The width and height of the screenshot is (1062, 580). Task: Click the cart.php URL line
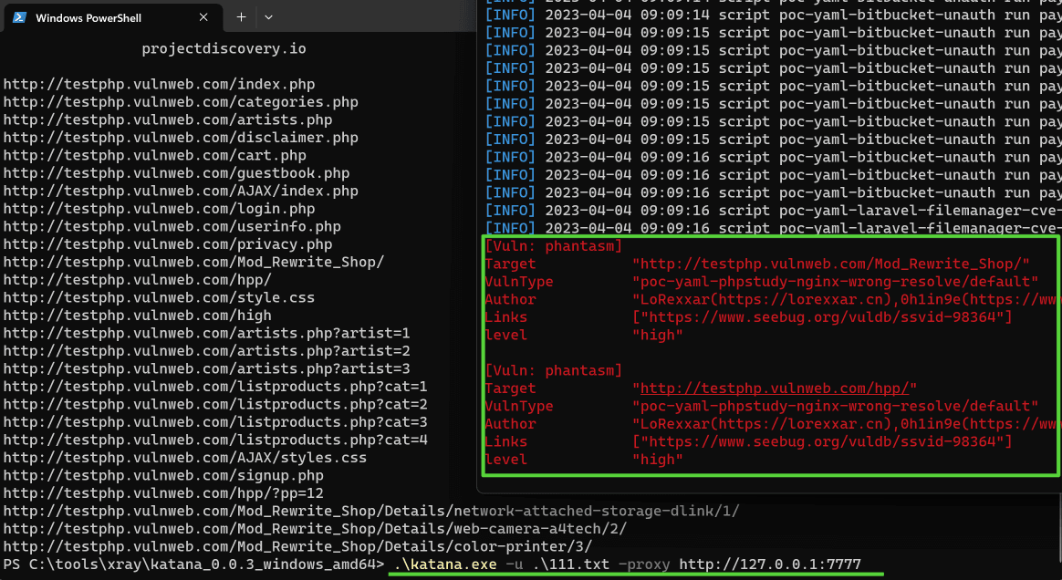pos(155,155)
